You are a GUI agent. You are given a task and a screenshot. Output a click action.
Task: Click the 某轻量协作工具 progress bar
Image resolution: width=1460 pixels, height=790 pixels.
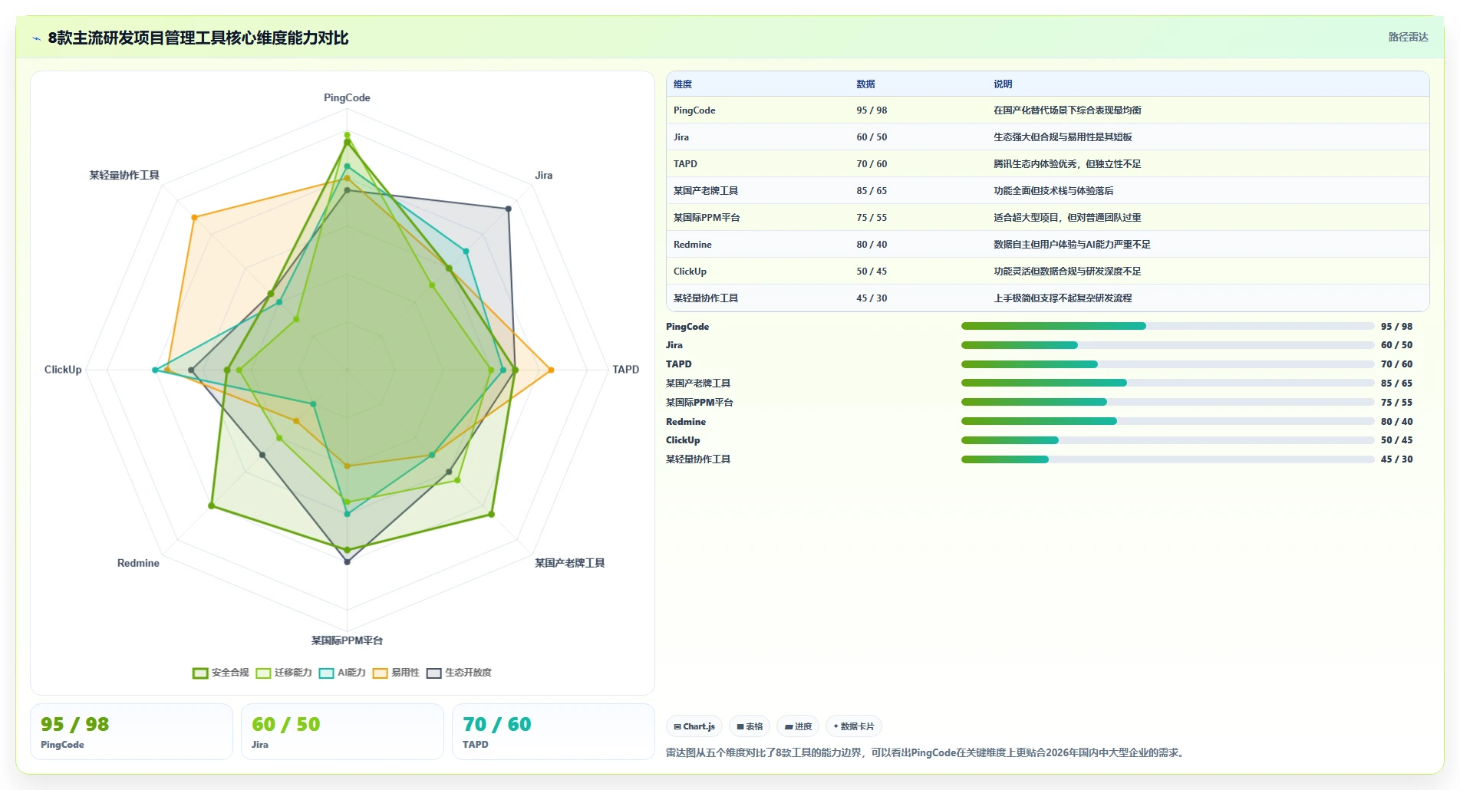(x=1168, y=459)
